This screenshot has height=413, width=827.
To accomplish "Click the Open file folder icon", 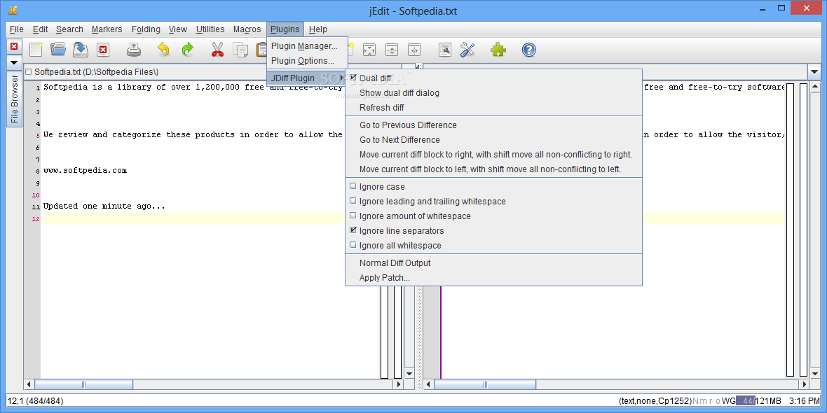I will coord(58,50).
